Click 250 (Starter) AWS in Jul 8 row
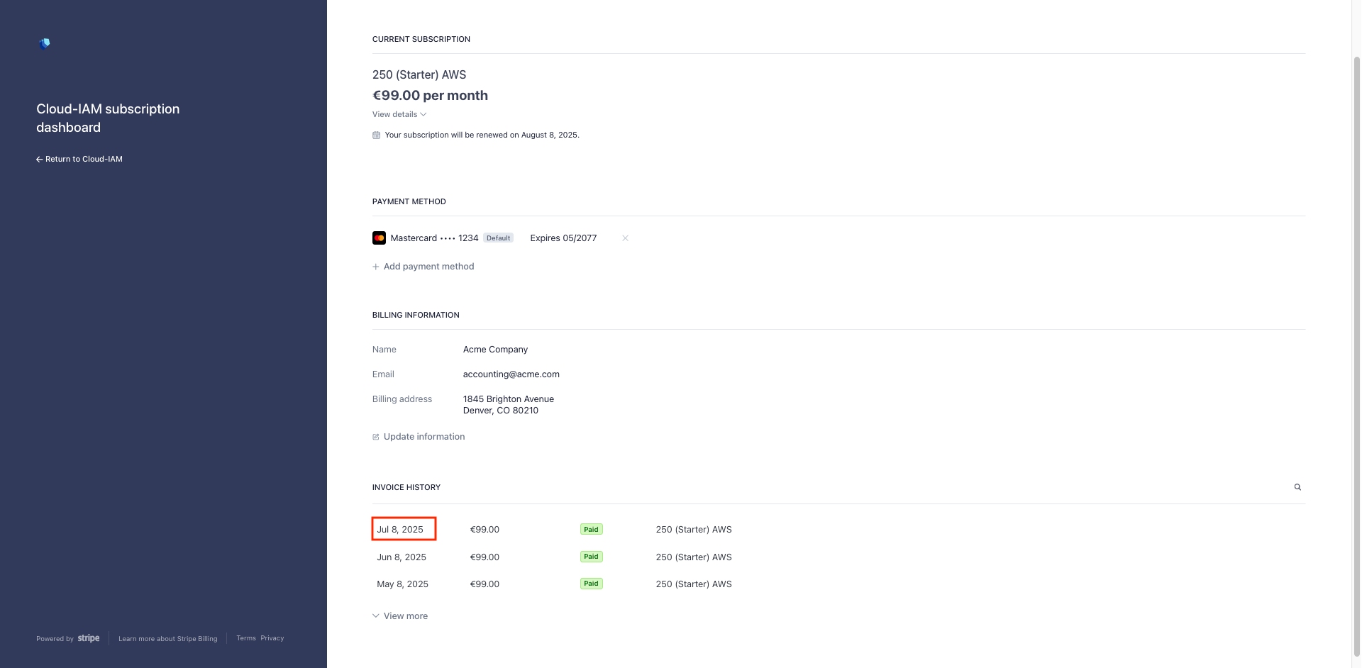This screenshot has width=1362, height=668. coord(694,530)
